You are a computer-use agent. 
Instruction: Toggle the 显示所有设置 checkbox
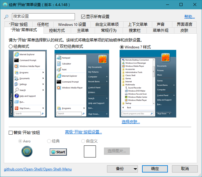coord(83,17)
